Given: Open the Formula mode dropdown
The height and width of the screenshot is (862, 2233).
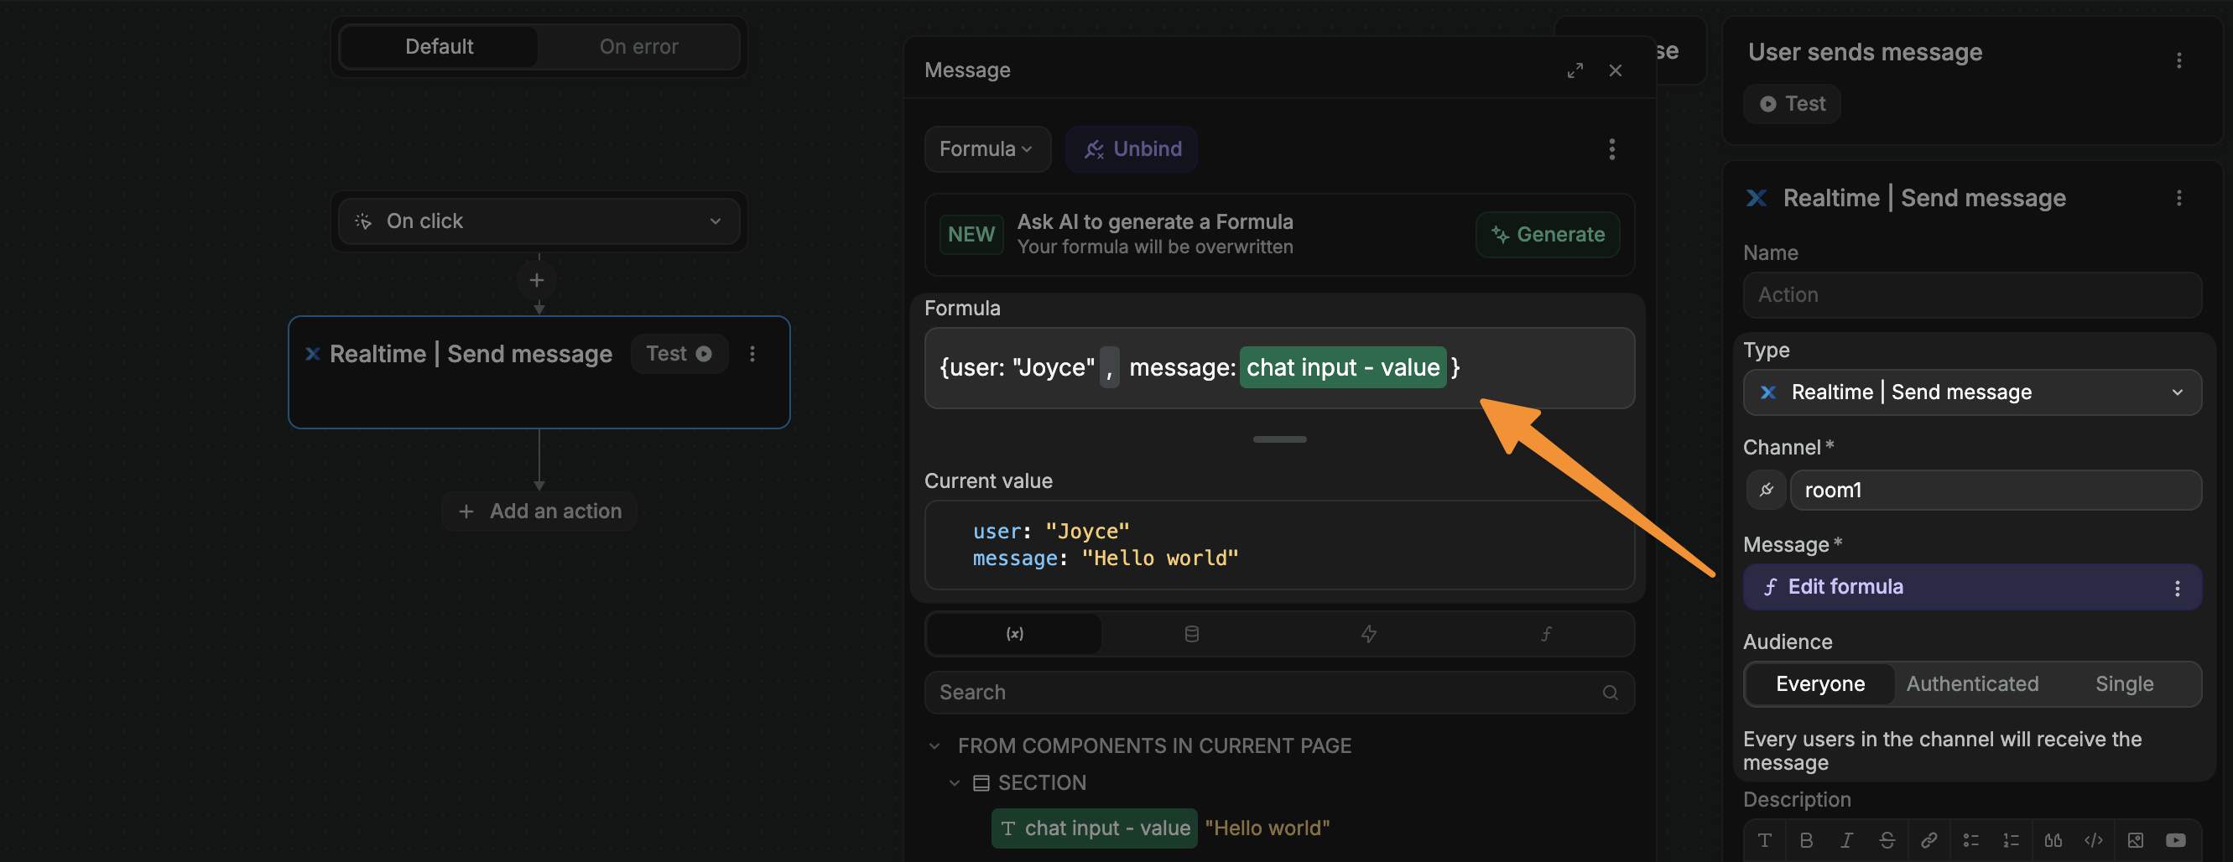Looking at the screenshot, I should click(986, 149).
